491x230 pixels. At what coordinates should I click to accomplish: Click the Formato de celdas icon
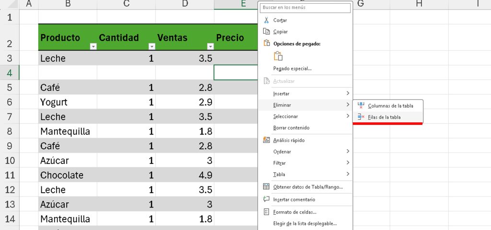click(267, 212)
